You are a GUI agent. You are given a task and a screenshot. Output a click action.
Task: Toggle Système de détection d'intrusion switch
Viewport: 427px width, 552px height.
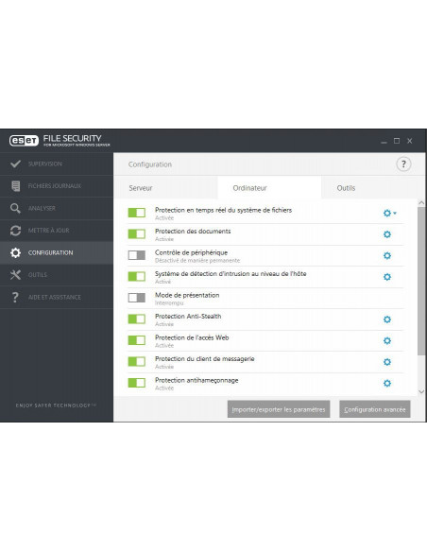[x=136, y=277]
